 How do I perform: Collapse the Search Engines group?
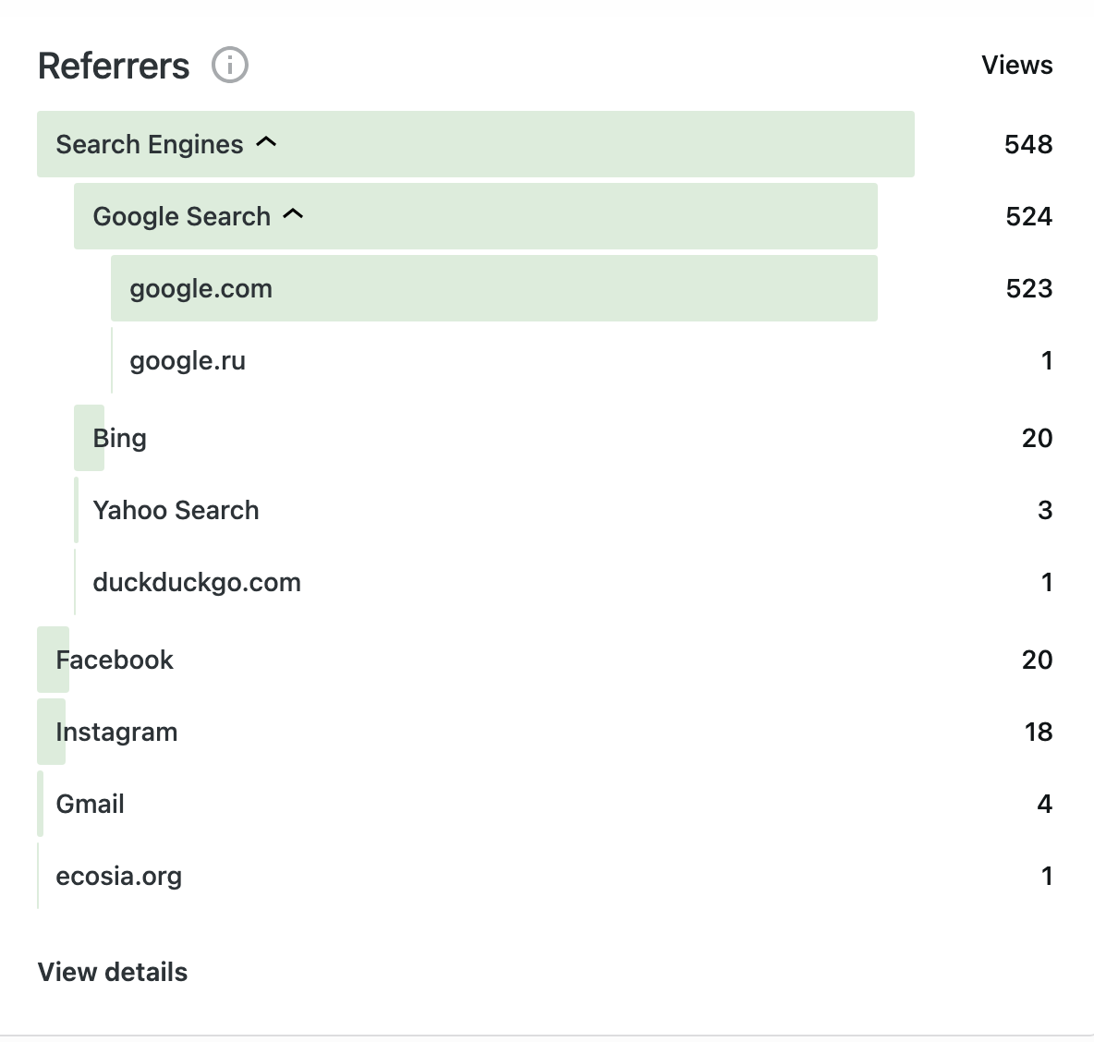[x=266, y=143]
